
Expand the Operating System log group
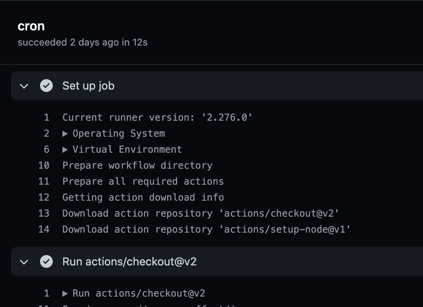click(x=66, y=133)
